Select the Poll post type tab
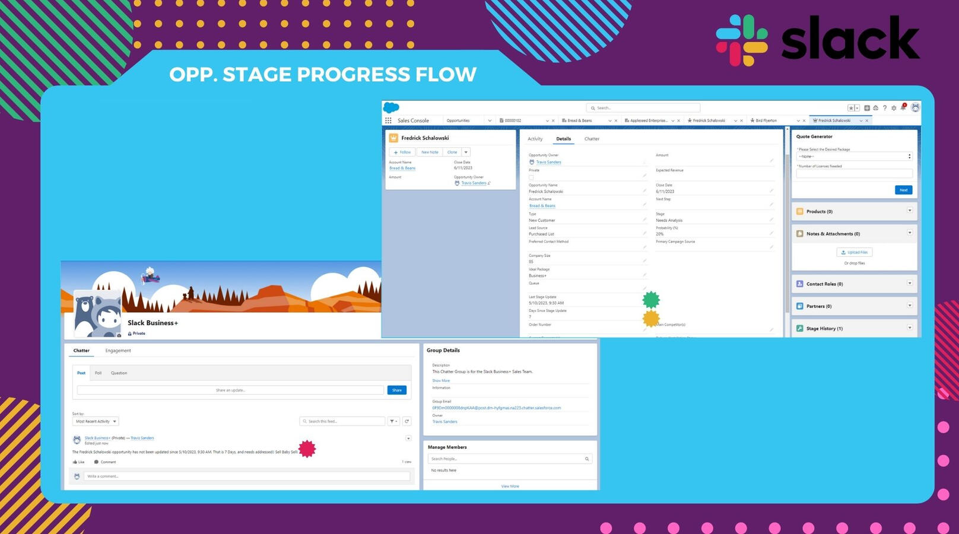The width and height of the screenshot is (959, 534). pos(98,373)
